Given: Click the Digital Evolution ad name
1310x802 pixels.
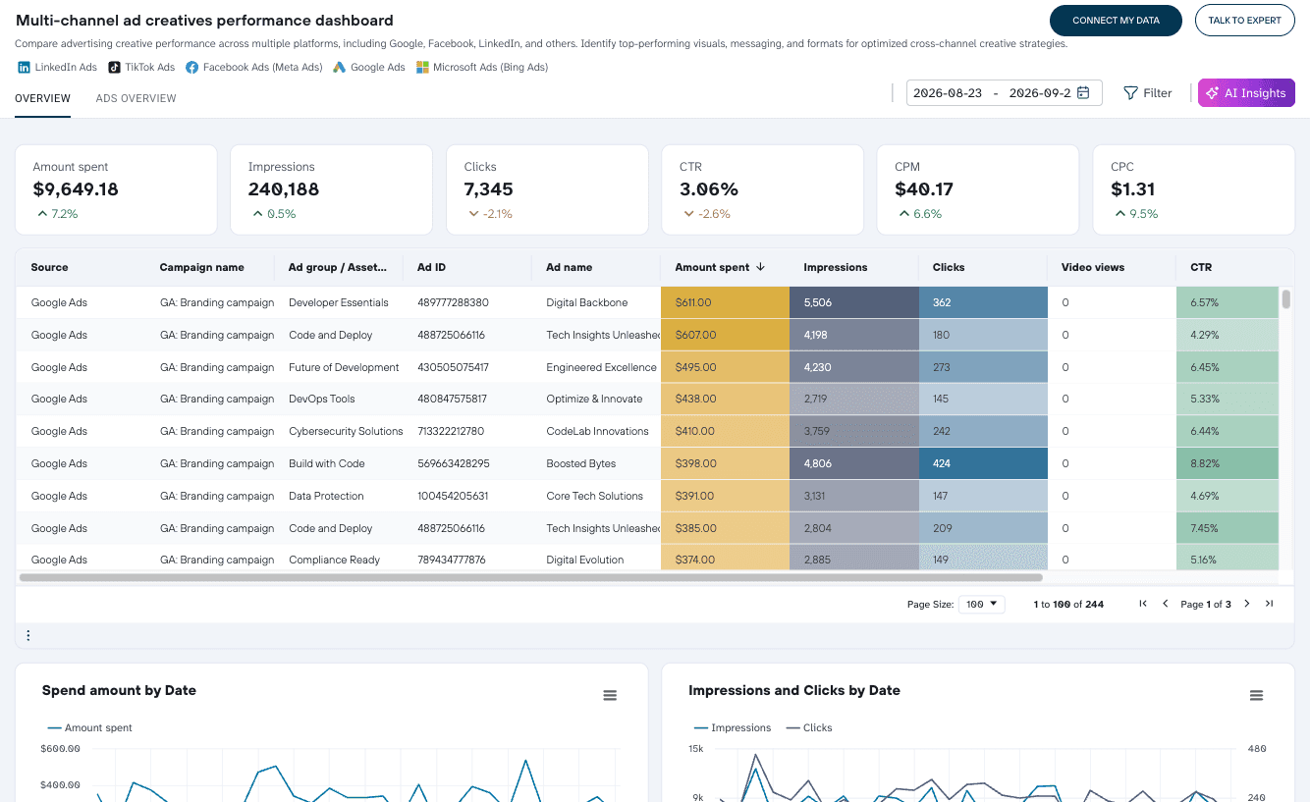Looking at the screenshot, I should click(x=585, y=560).
